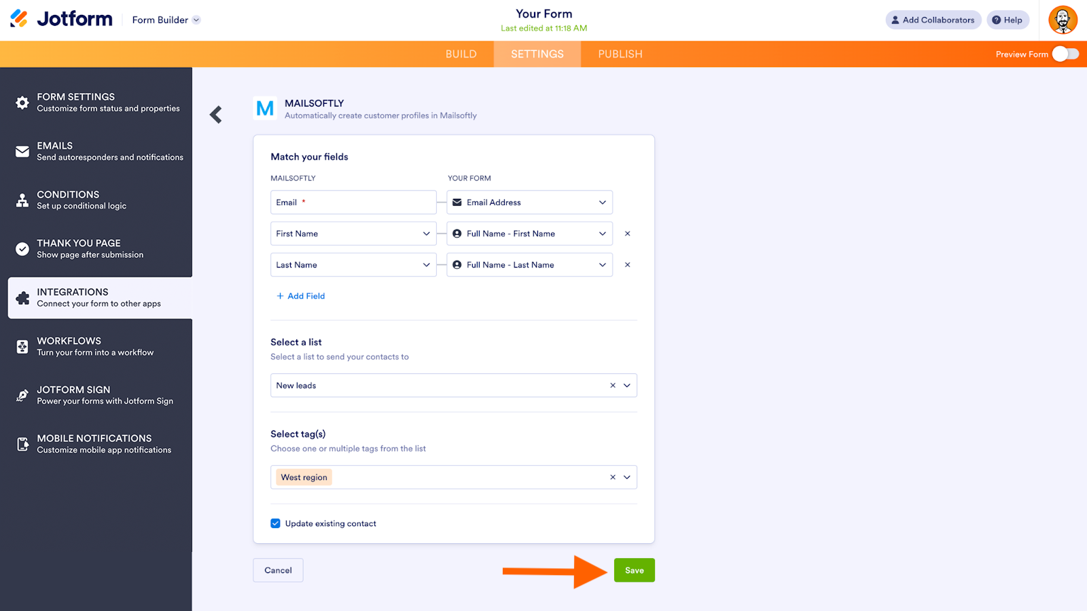The height and width of the screenshot is (611, 1087).
Task: Click the Add Field link
Action: tap(300, 296)
